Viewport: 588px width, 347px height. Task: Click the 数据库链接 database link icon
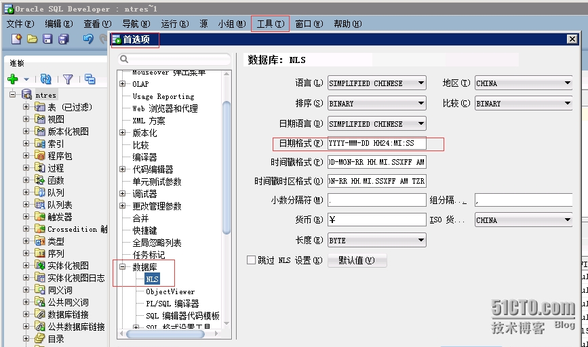pyautogui.click(x=40, y=314)
